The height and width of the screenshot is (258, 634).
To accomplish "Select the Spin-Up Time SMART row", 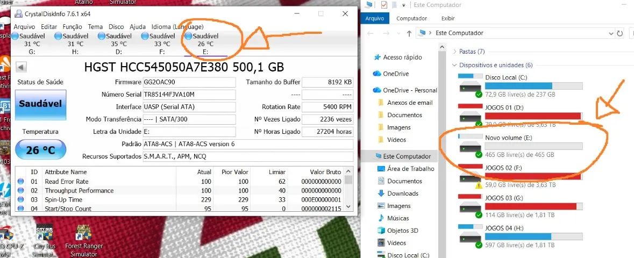I will click(180, 200).
